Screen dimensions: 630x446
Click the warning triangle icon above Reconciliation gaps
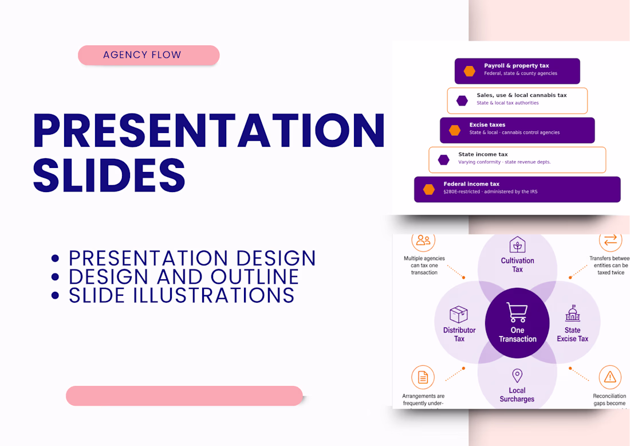(x=610, y=377)
